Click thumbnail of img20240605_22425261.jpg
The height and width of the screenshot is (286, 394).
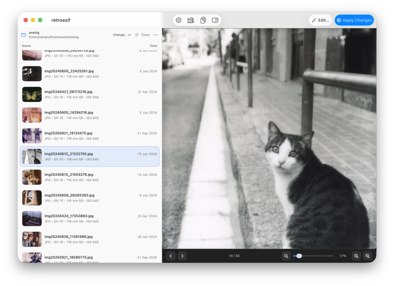[32, 74]
